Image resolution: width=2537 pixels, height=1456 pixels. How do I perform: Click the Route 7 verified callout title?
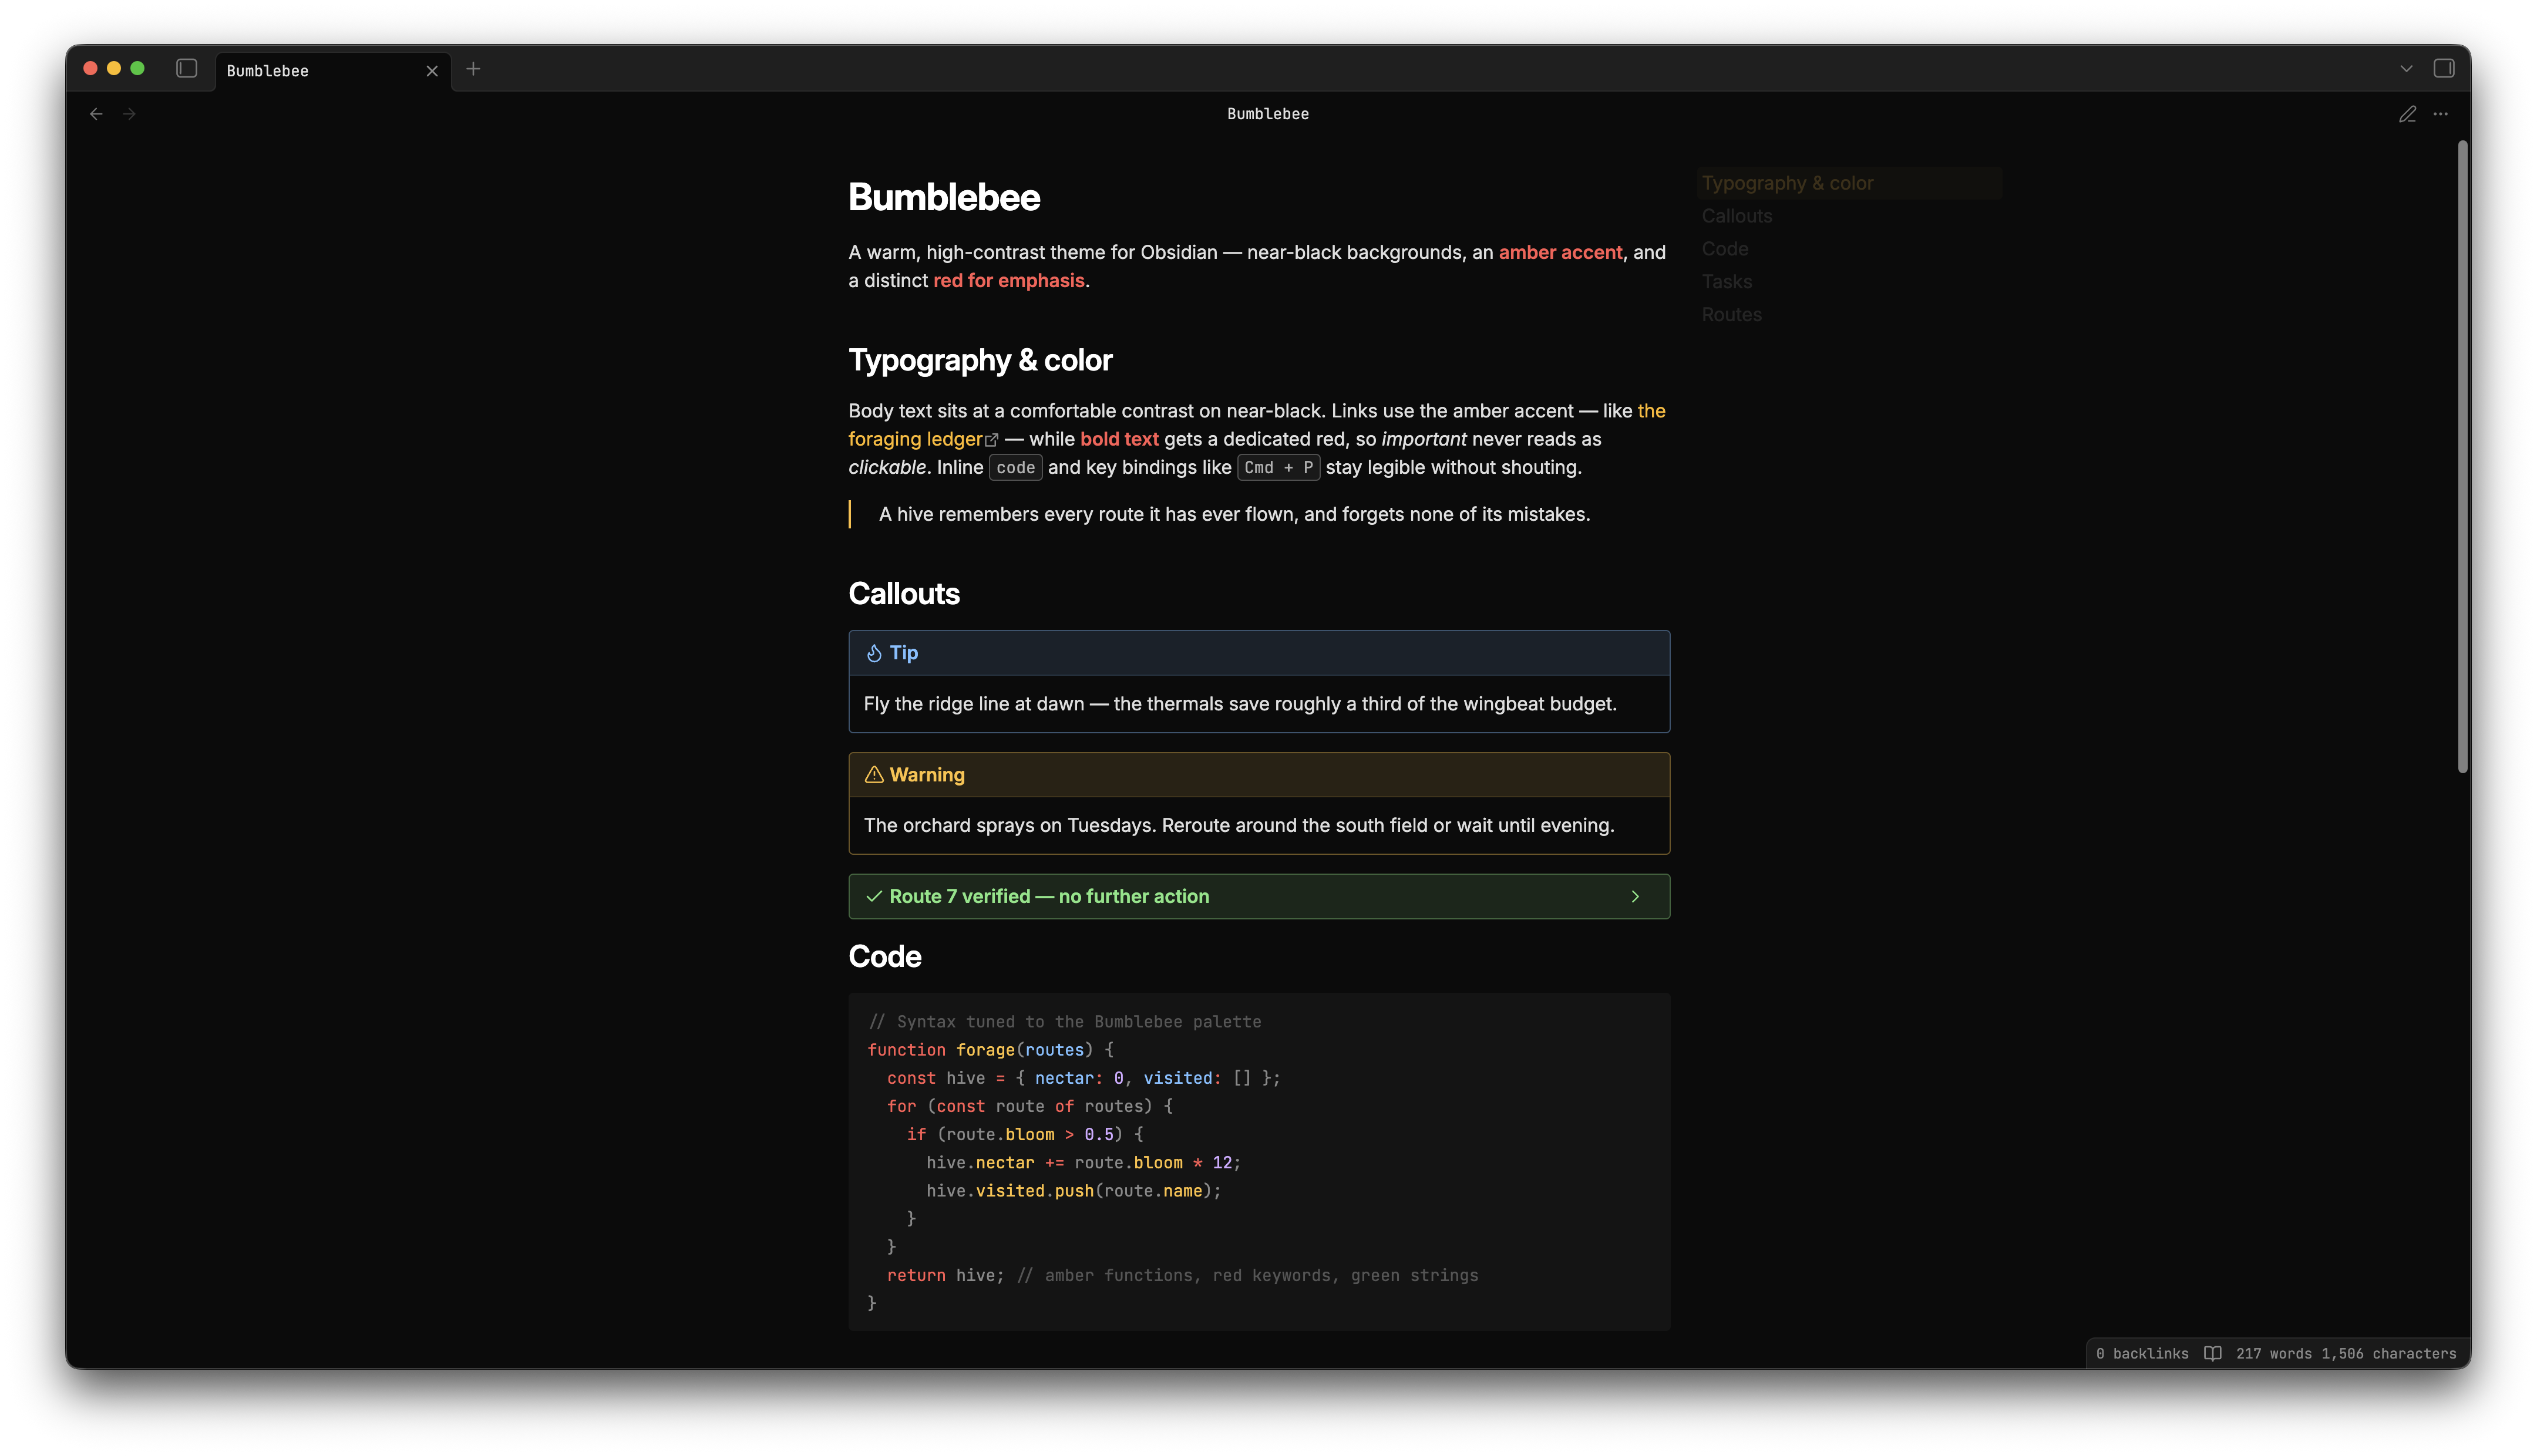(1049, 897)
